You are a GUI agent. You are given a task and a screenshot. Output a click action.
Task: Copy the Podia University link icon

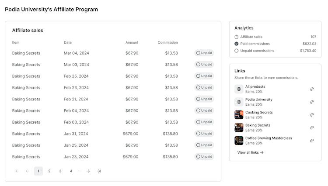(x=312, y=102)
